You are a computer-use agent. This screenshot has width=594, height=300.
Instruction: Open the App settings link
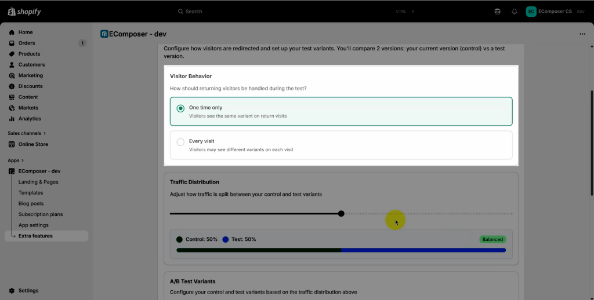coord(34,225)
